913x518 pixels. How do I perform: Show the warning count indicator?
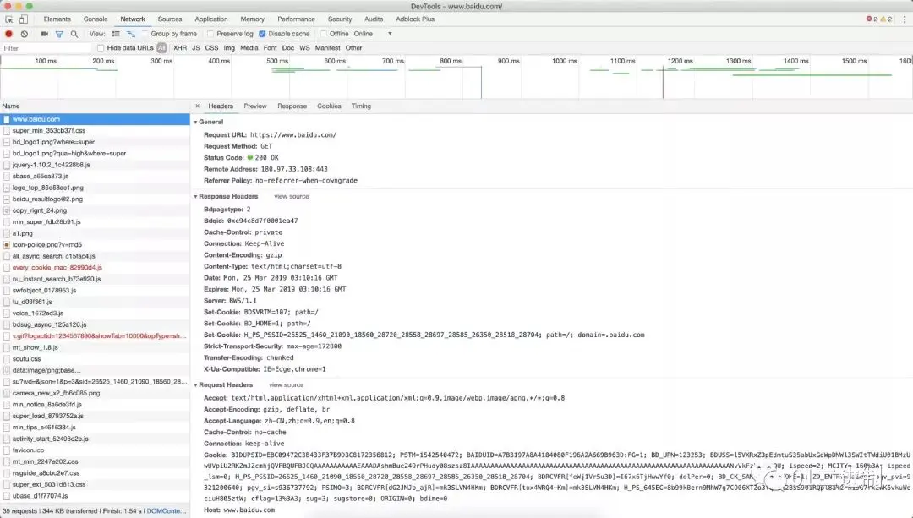(886, 19)
